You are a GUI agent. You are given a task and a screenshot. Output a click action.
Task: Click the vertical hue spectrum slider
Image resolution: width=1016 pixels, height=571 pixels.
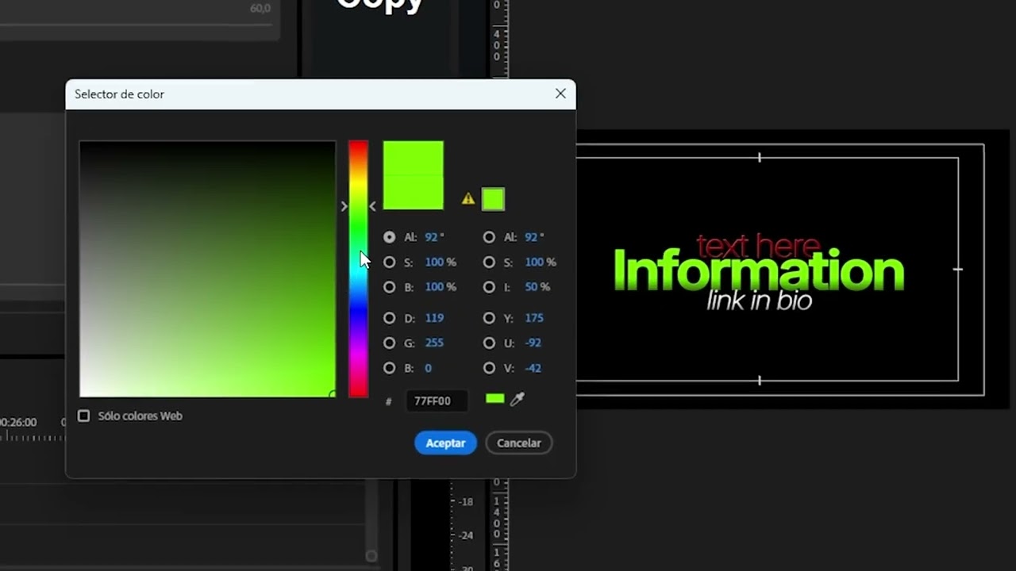point(358,269)
